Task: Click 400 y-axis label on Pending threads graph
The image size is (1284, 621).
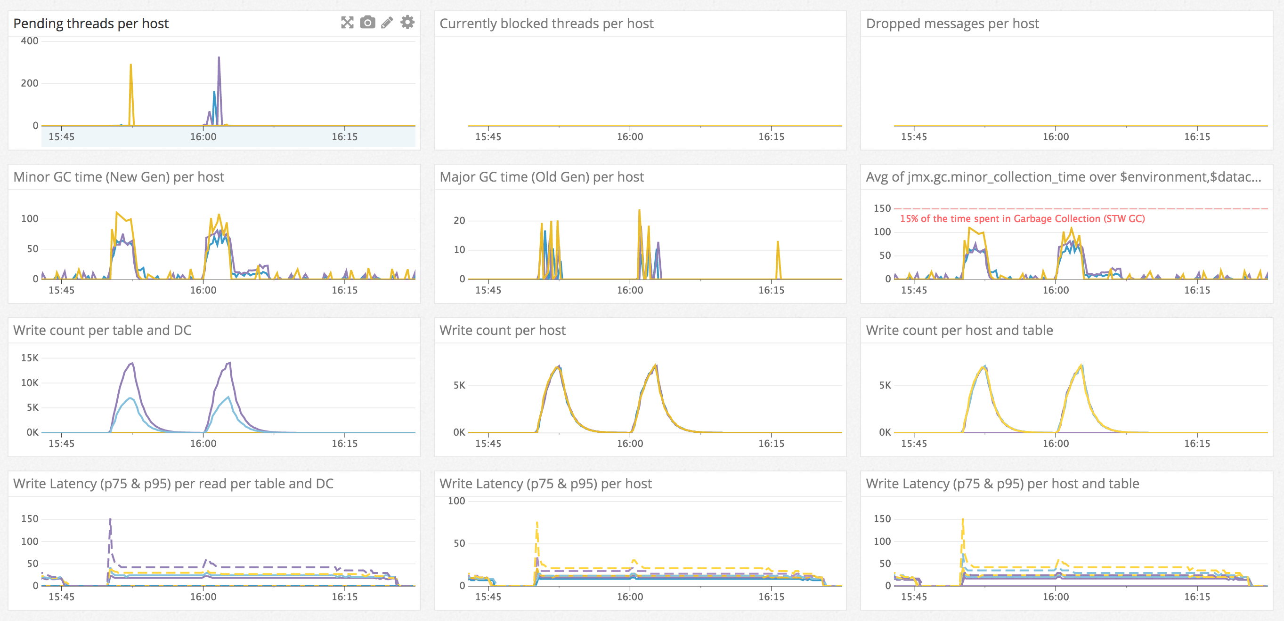Action: point(29,41)
